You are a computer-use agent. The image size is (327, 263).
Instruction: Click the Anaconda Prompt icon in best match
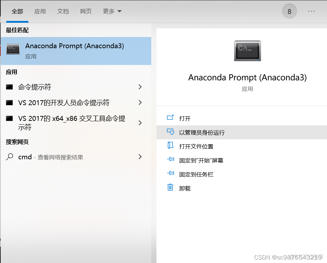pyautogui.click(x=13, y=49)
